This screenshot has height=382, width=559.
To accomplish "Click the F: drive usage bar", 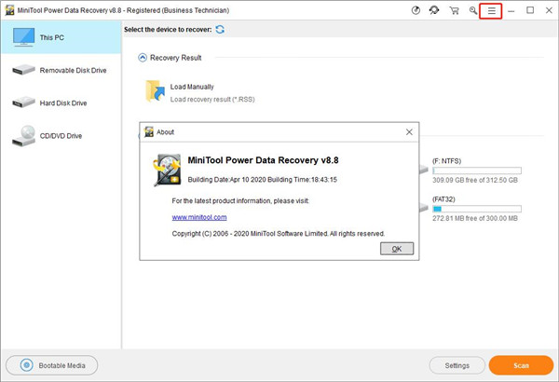I will coord(477,171).
